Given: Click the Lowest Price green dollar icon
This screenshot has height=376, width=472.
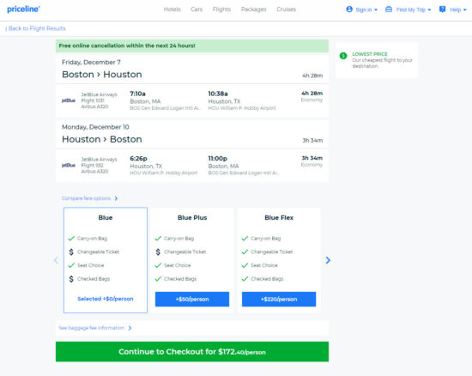Looking at the screenshot, I should 343,56.
